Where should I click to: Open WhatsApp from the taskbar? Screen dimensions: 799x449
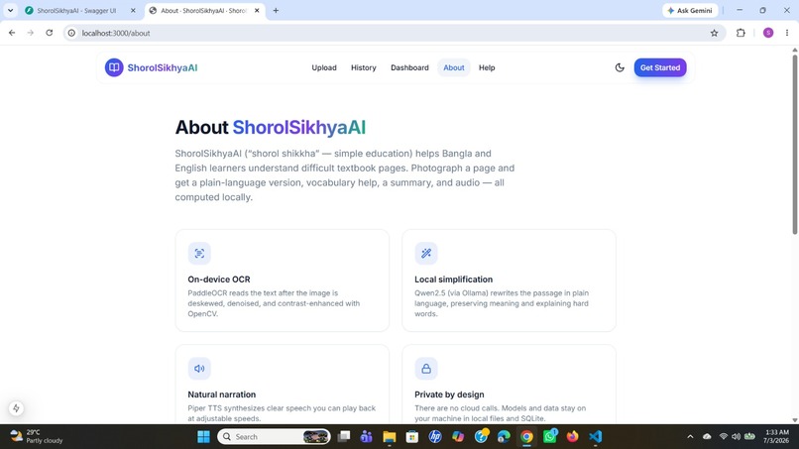click(550, 437)
